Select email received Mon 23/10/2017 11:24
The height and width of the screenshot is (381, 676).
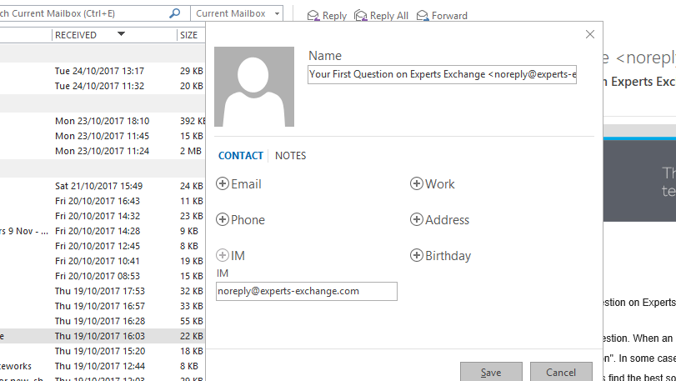click(103, 151)
